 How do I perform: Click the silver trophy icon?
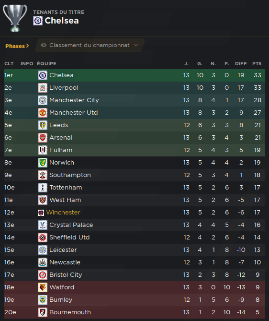pos(15,18)
